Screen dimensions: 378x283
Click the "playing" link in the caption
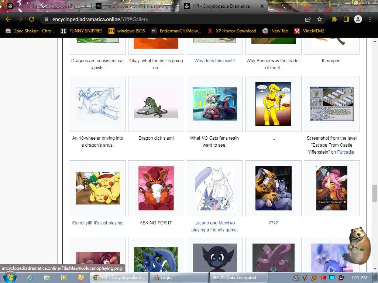(x=198, y=230)
